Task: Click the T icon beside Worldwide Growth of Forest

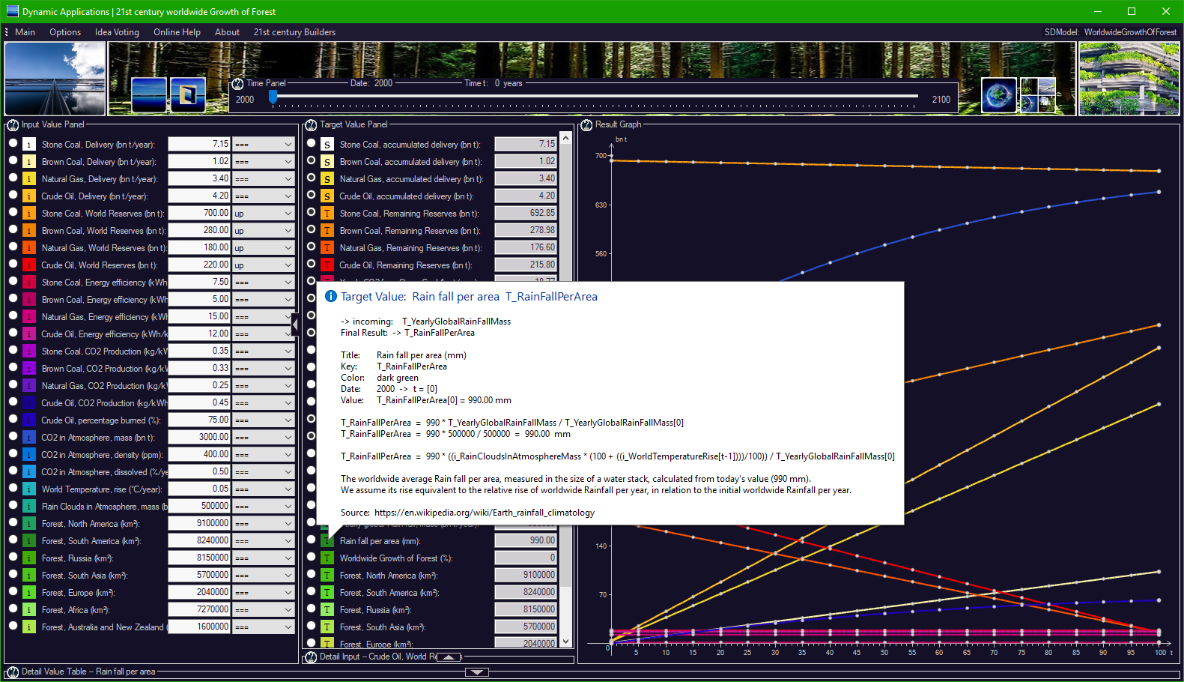Action: pos(327,558)
